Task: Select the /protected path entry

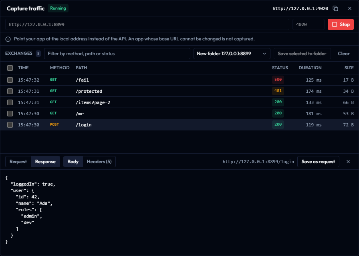Action: [89, 91]
